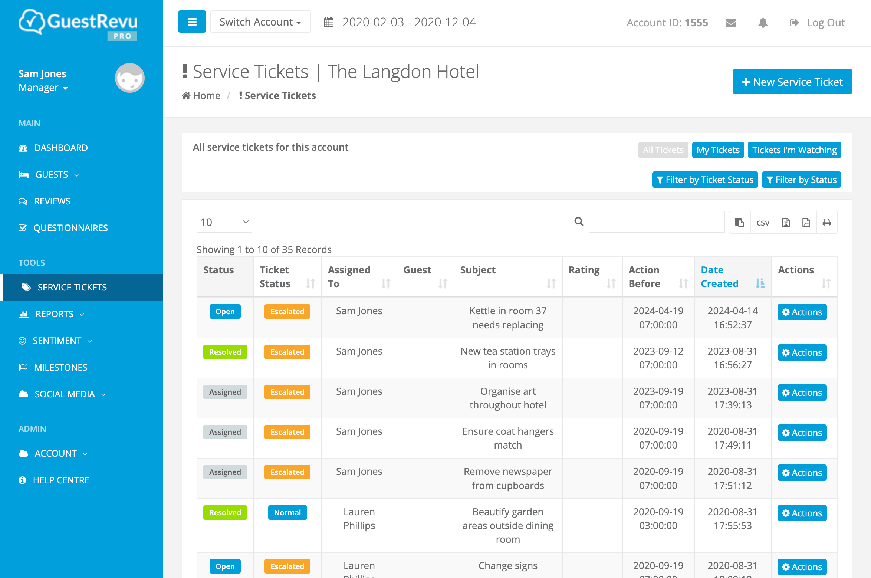Open Actions for Ensure coat hangers ticket
The image size is (871, 578).
[802, 433]
